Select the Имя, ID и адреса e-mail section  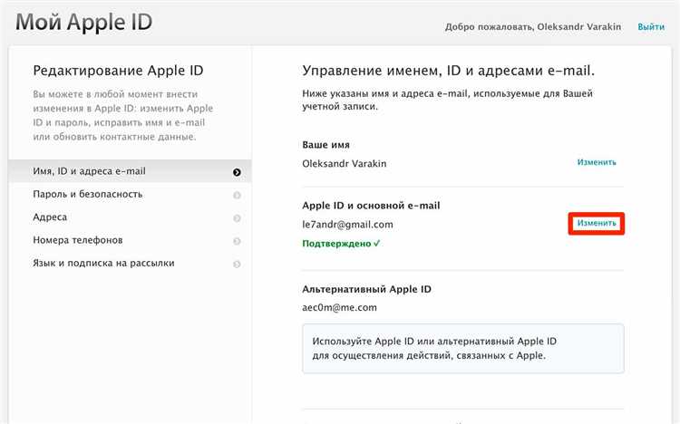pos(130,171)
